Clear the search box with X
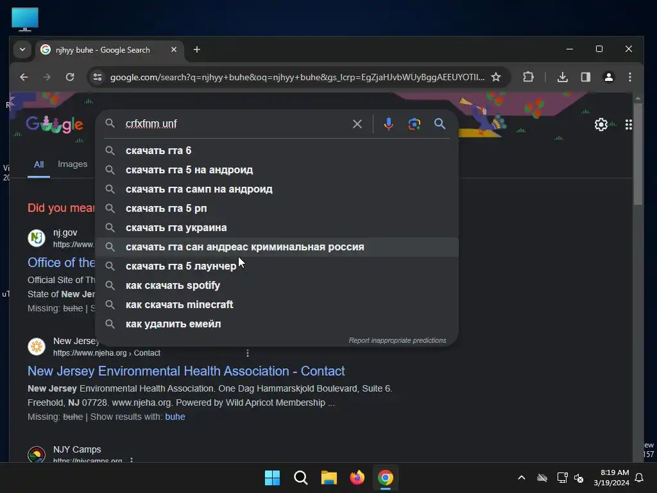This screenshot has height=493, width=657. [x=357, y=124]
